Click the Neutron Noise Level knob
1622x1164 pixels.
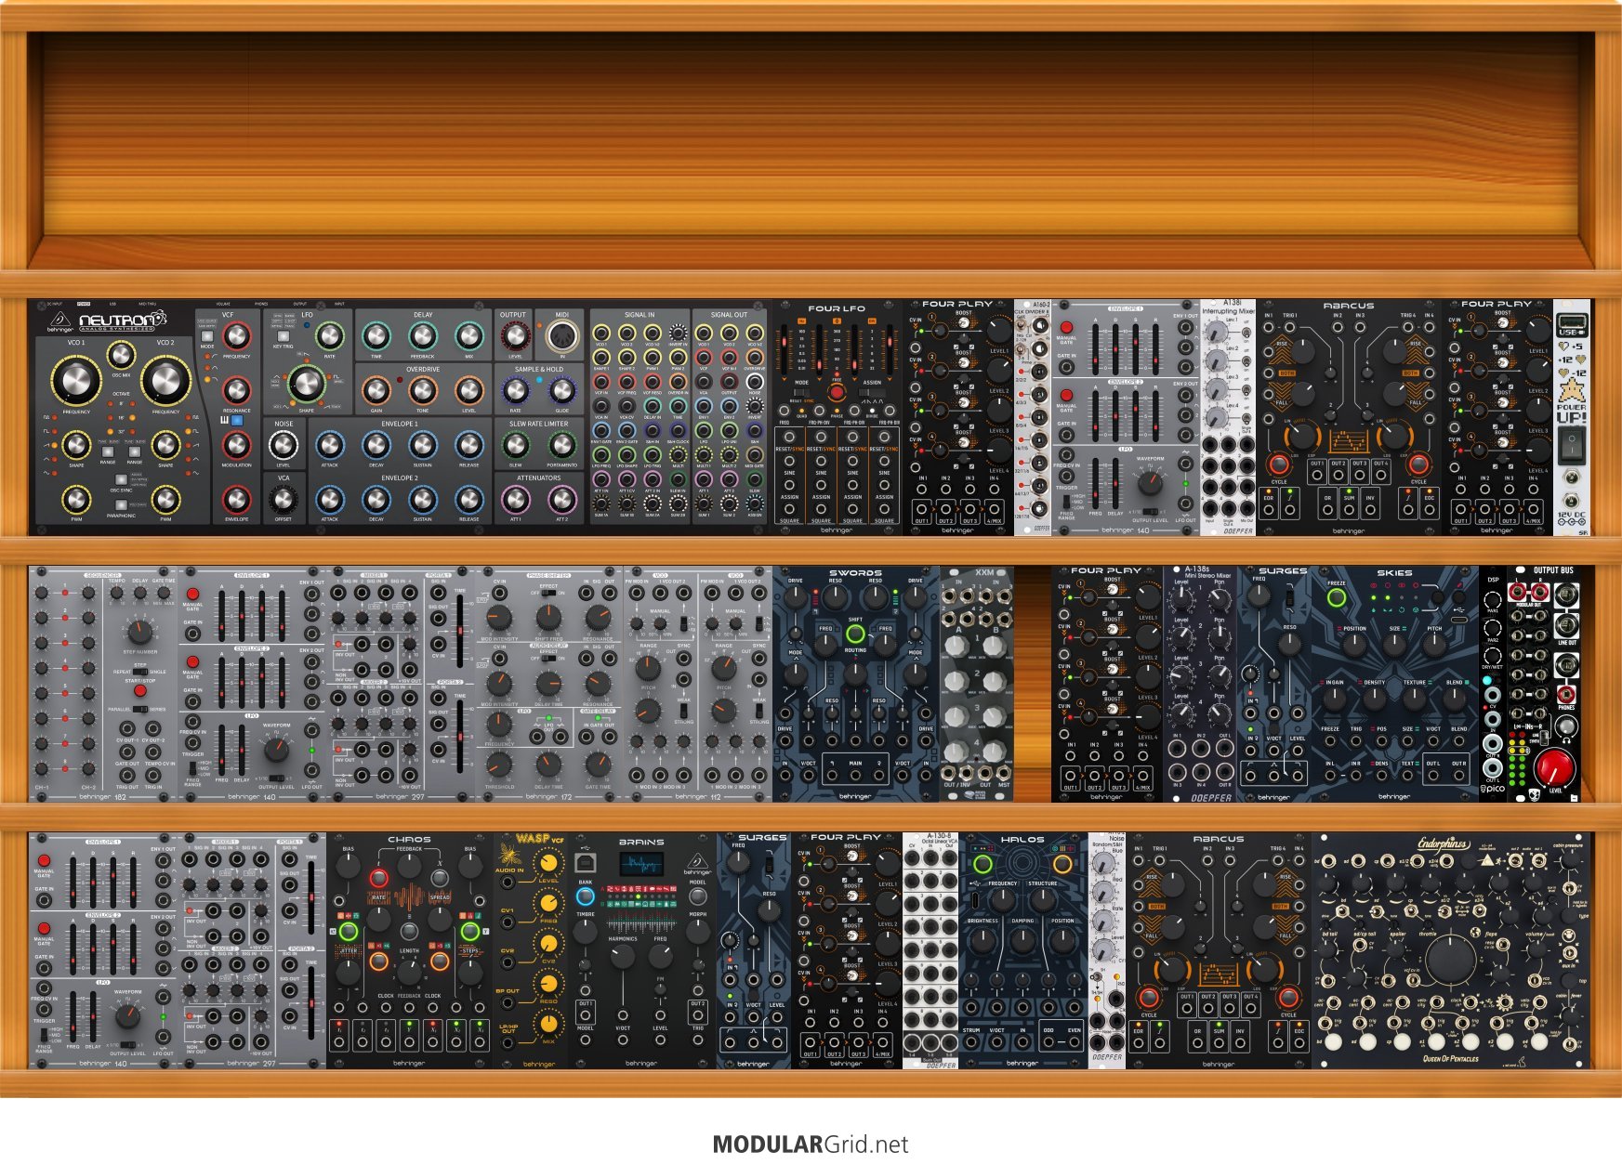(x=283, y=445)
